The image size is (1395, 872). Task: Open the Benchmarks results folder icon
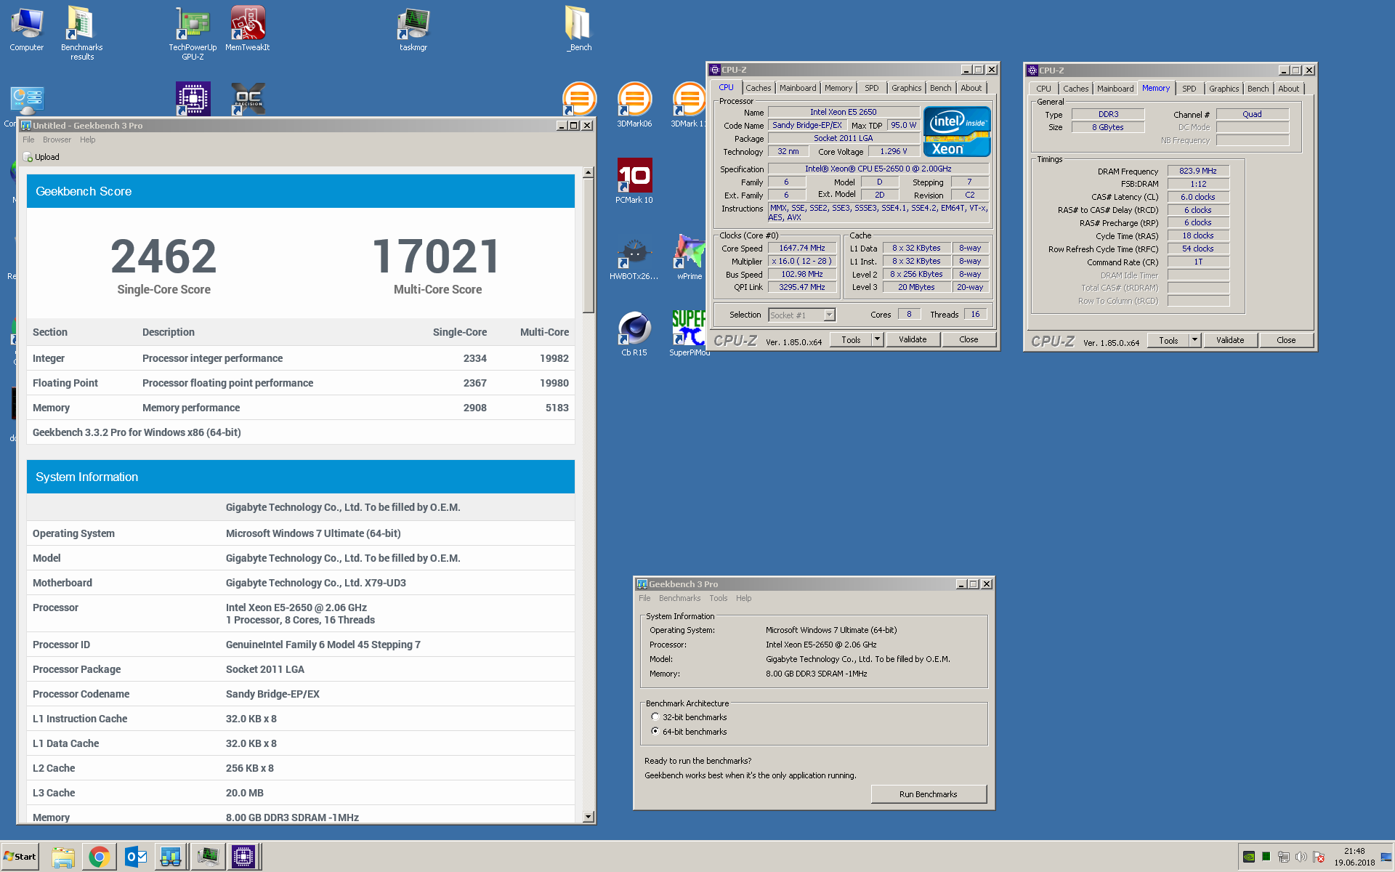pos(81,33)
